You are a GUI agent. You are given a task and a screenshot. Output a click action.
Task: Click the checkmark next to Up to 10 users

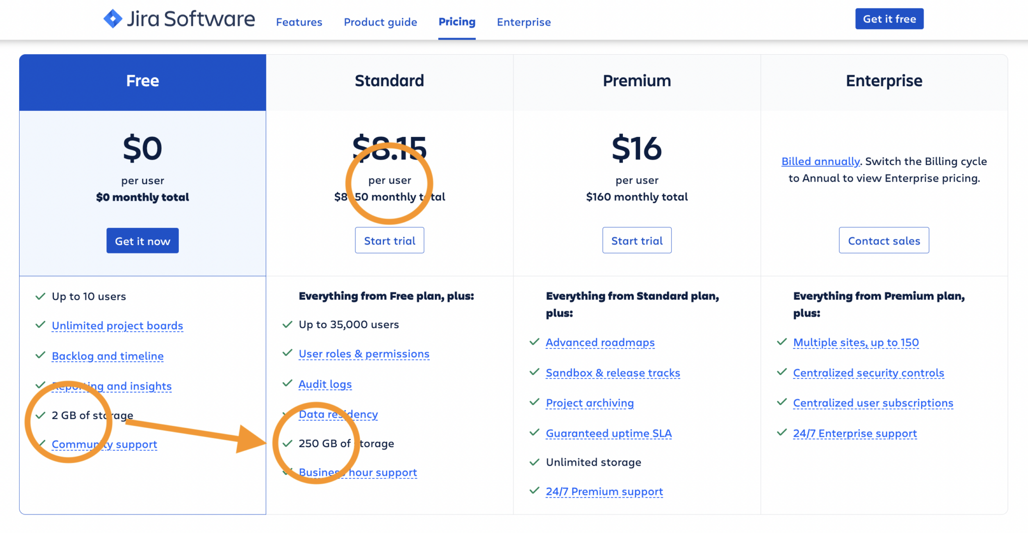(41, 296)
